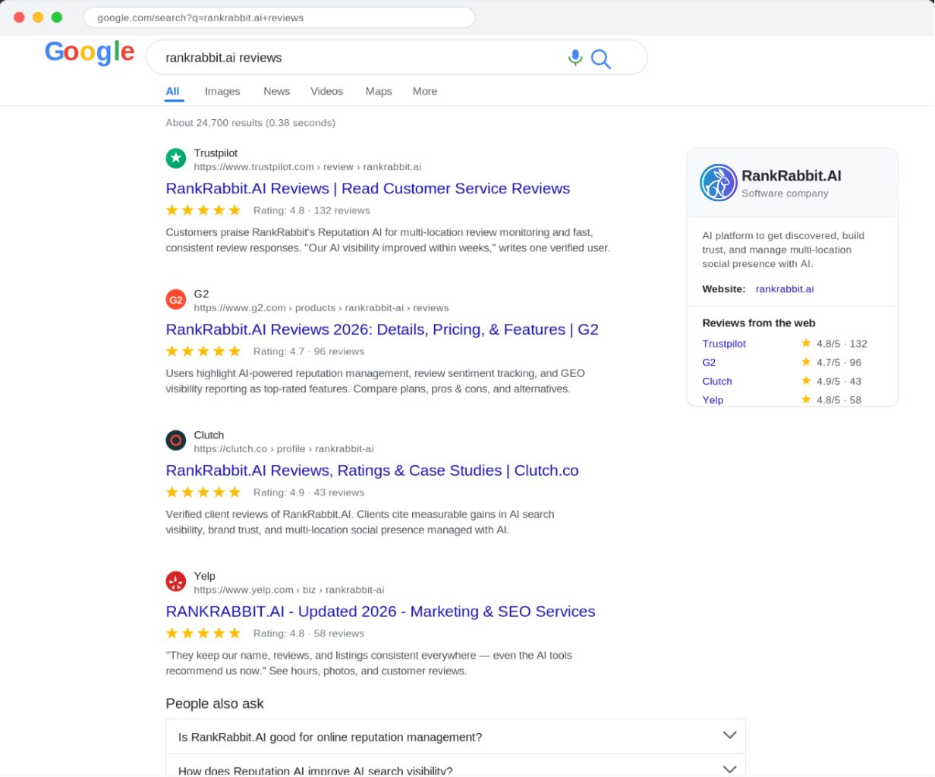Open Clutch link in Reviews from the web
This screenshot has width=935, height=777.
(717, 382)
